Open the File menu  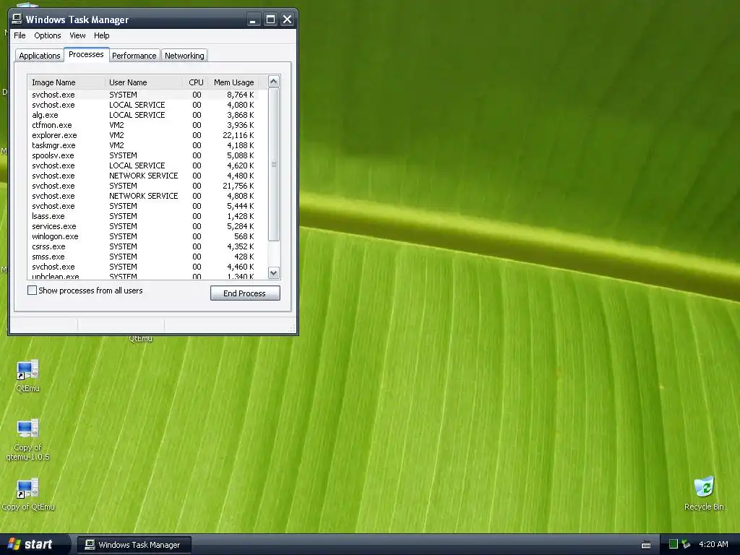[x=20, y=35]
